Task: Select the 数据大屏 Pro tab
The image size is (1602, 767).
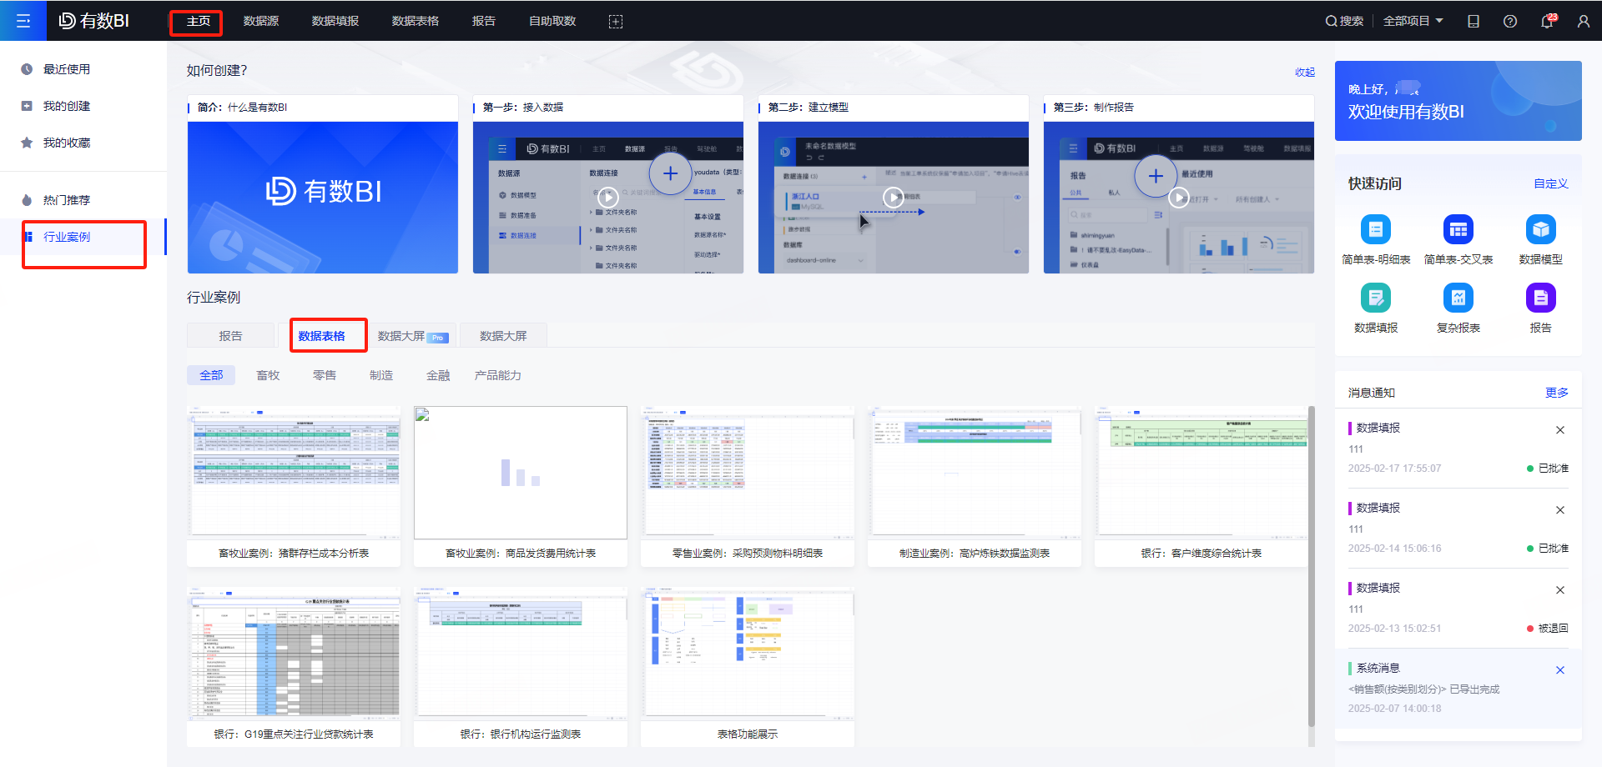Action: 412,336
